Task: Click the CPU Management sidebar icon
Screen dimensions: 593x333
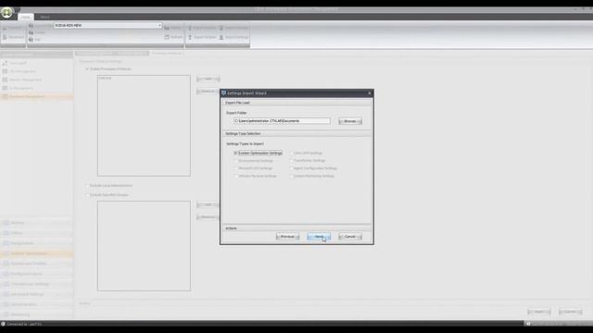Action: (x=5, y=71)
